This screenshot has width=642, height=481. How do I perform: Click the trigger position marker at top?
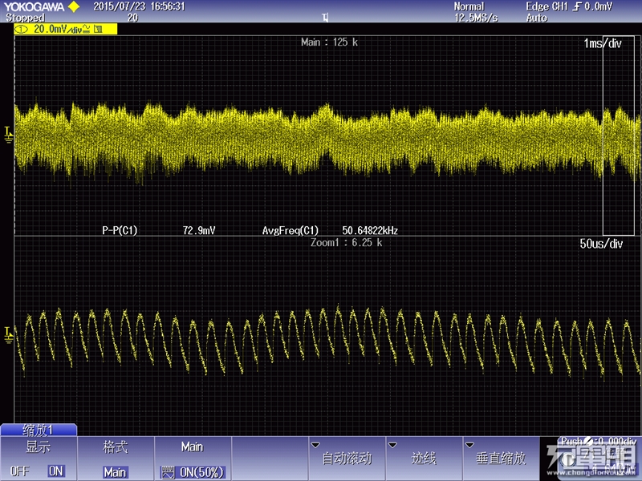(325, 18)
